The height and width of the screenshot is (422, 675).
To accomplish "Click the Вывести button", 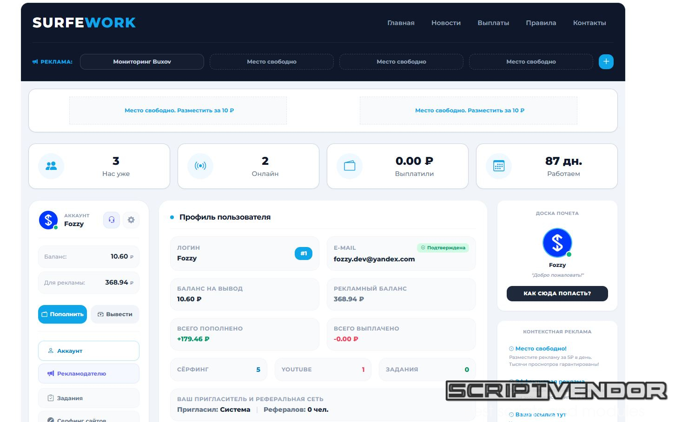I will coord(115,314).
